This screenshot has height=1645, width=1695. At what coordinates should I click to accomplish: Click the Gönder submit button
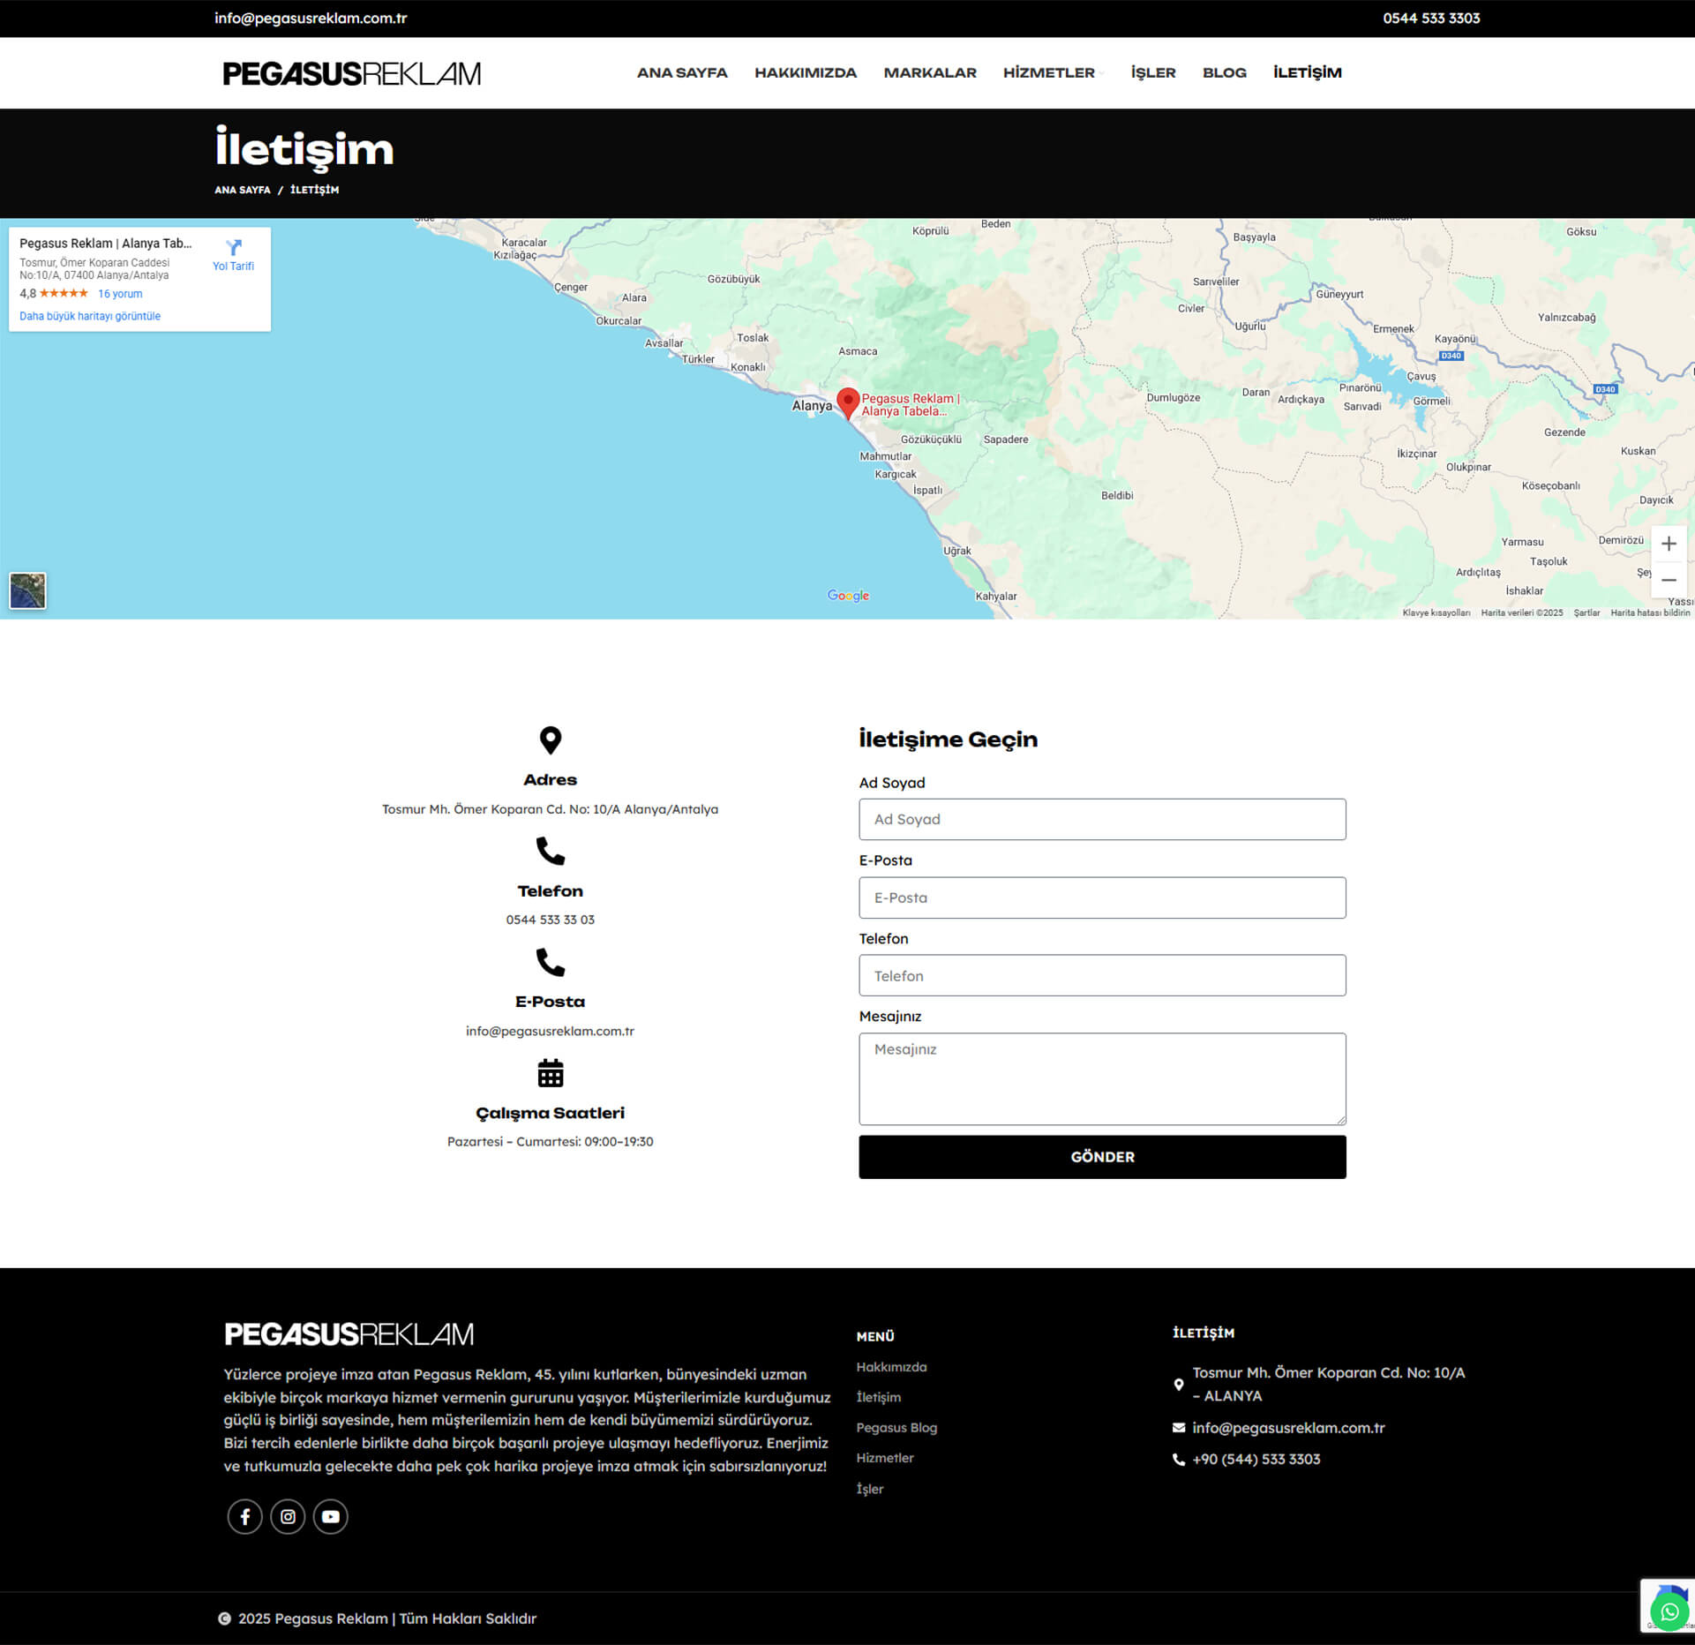(1102, 1157)
